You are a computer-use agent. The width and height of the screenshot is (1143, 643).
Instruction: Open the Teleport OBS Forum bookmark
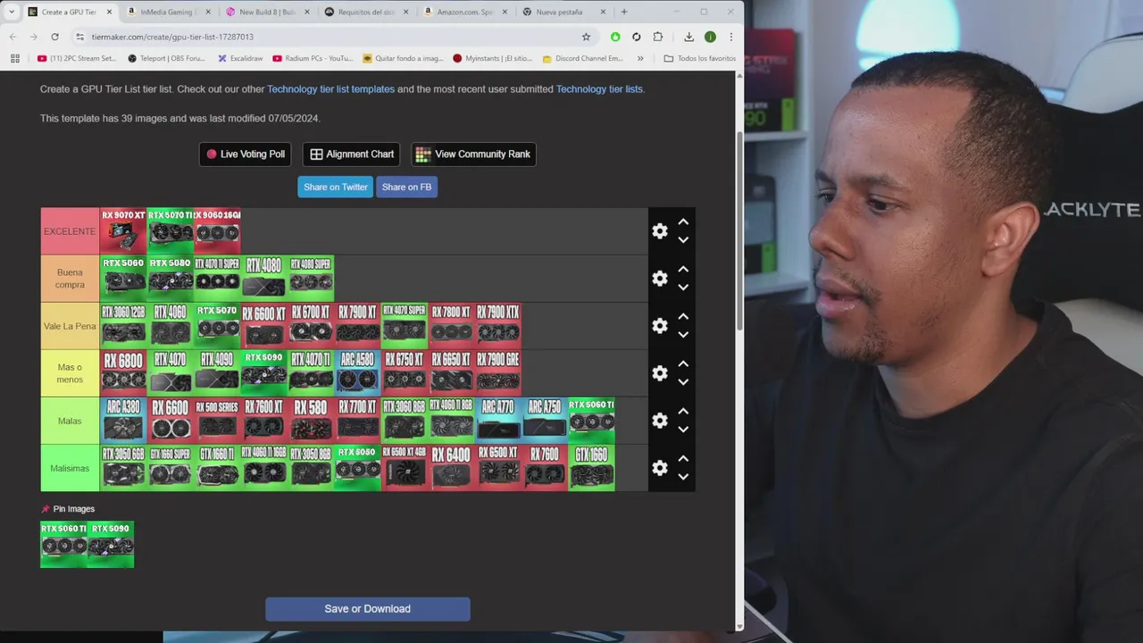point(167,58)
